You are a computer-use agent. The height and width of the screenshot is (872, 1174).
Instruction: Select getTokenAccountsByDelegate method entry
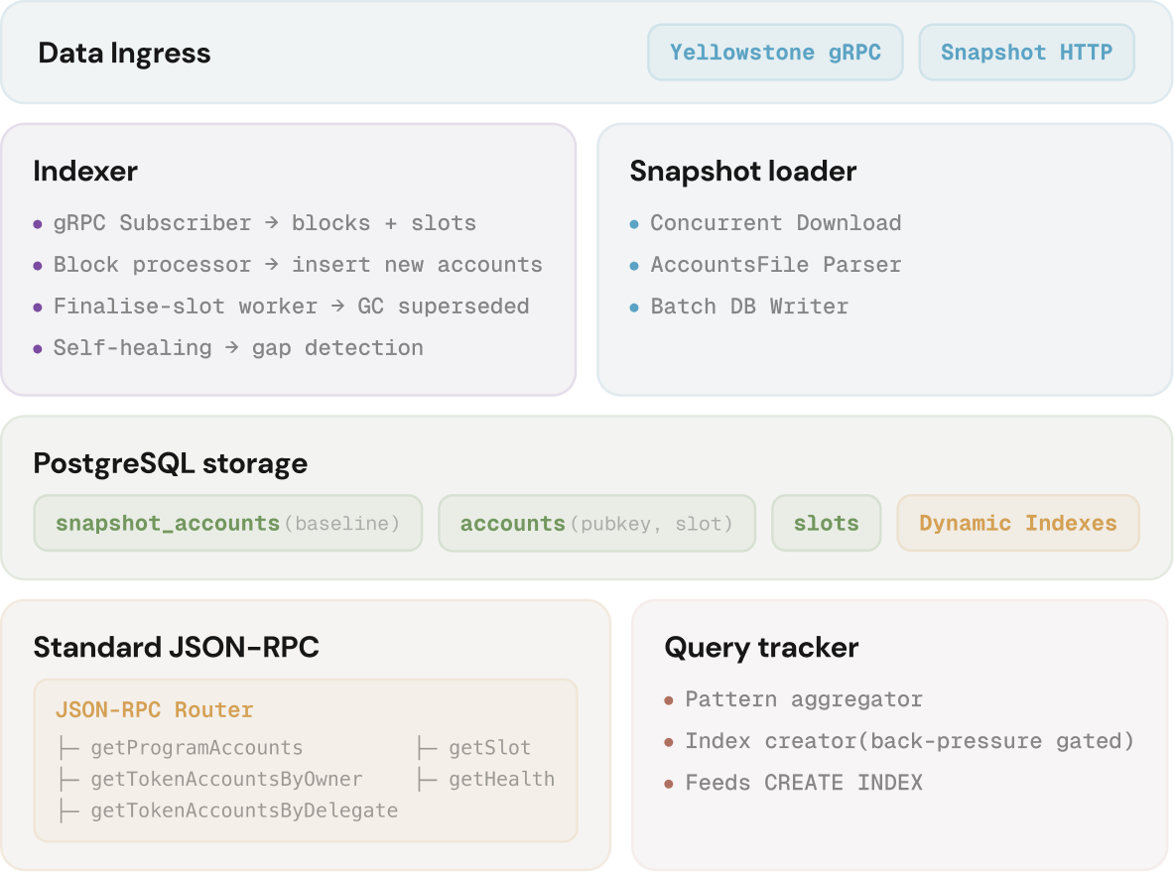[x=243, y=810]
